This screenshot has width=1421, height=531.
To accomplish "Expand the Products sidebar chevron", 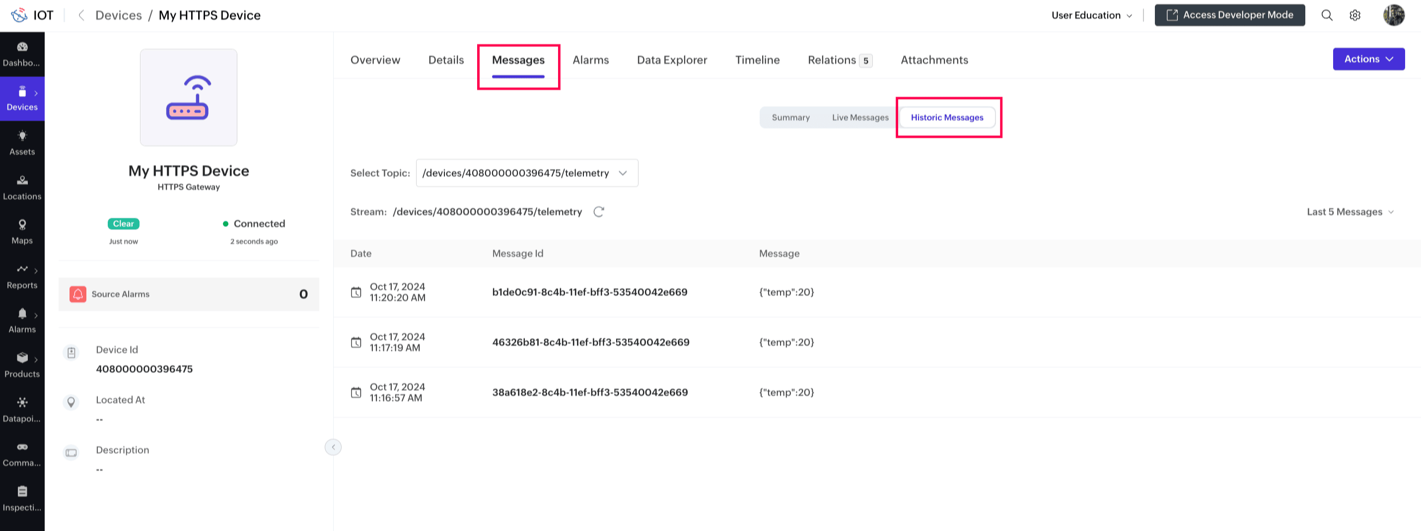I will (x=36, y=359).
